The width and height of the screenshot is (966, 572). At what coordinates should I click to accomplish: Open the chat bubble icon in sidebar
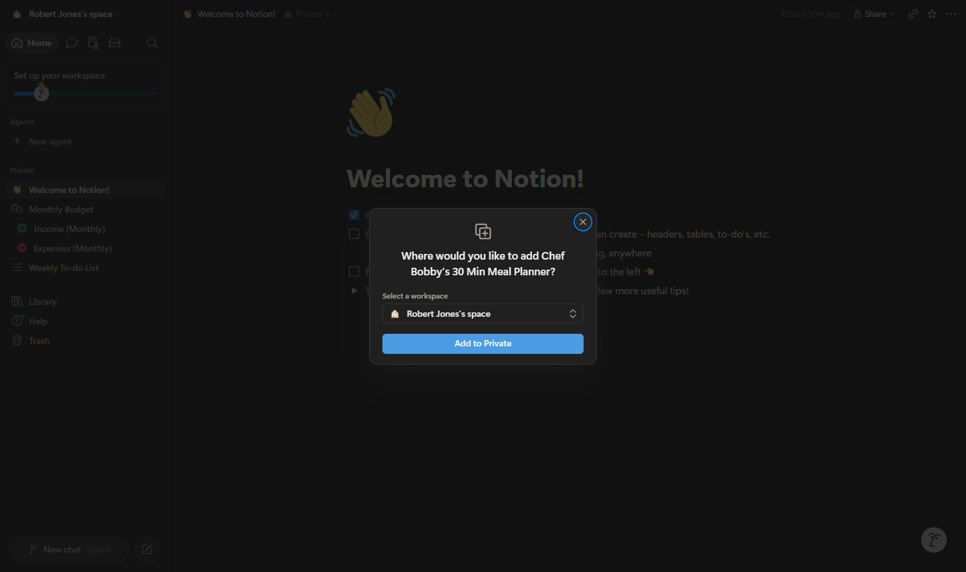click(72, 43)
